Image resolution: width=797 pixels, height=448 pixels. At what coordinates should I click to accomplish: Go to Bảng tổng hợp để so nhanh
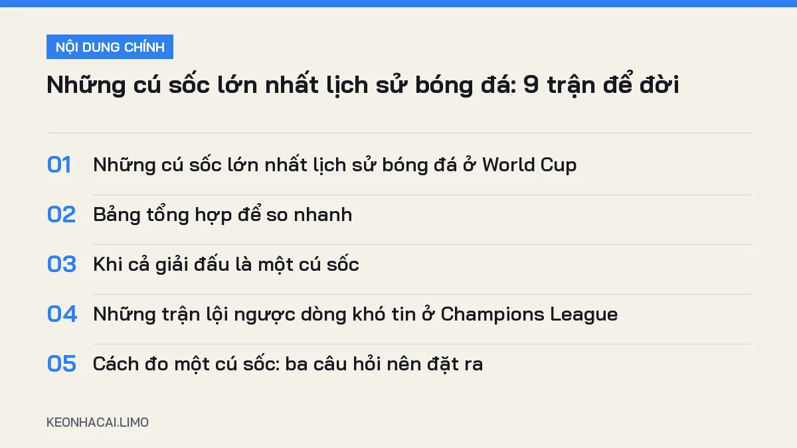222,214
